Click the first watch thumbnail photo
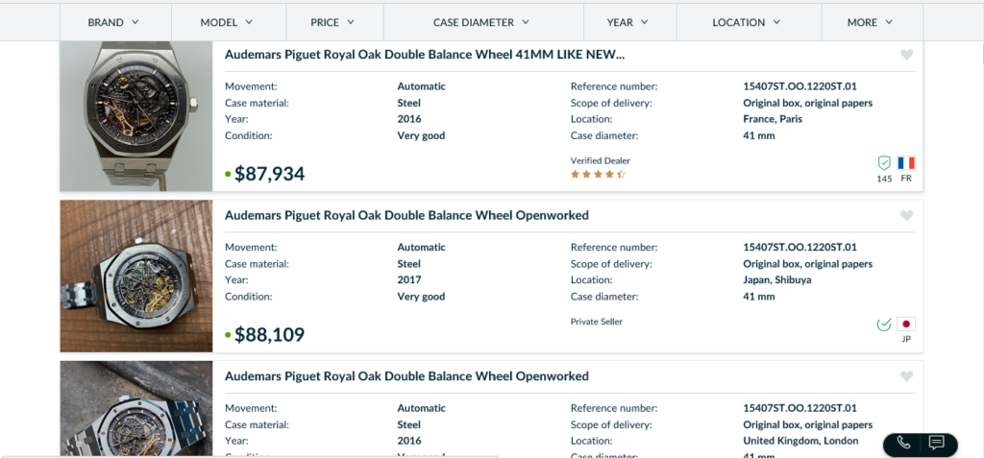 136,116
